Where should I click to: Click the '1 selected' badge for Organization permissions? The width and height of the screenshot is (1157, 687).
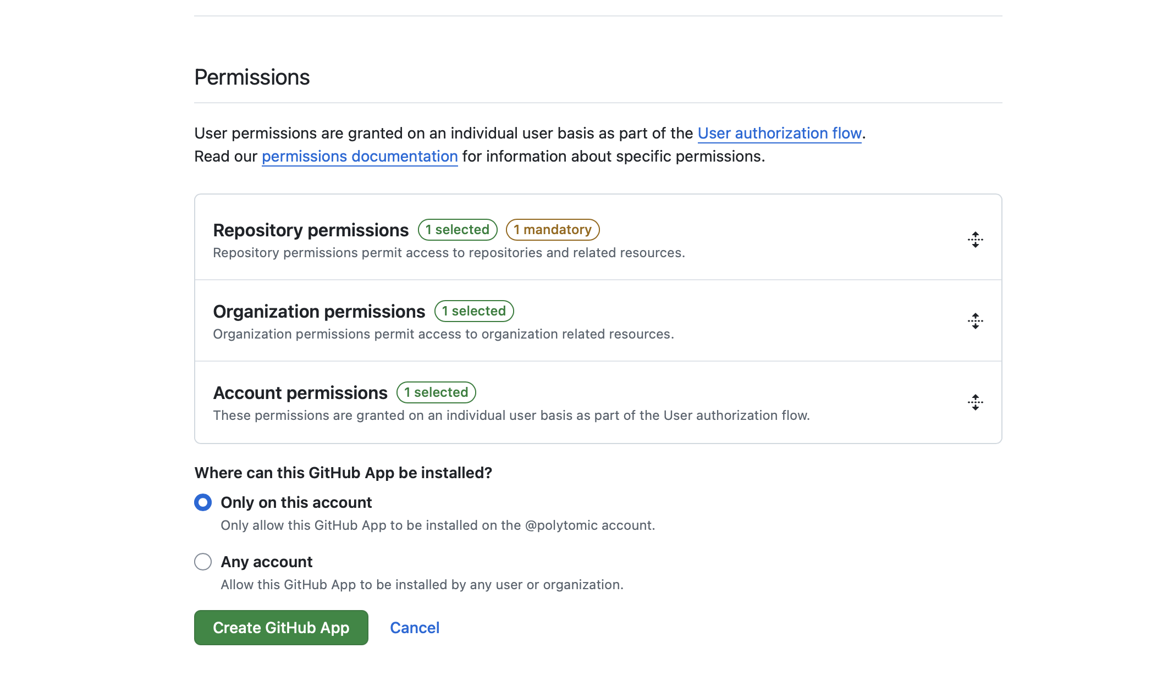[473, 311]
